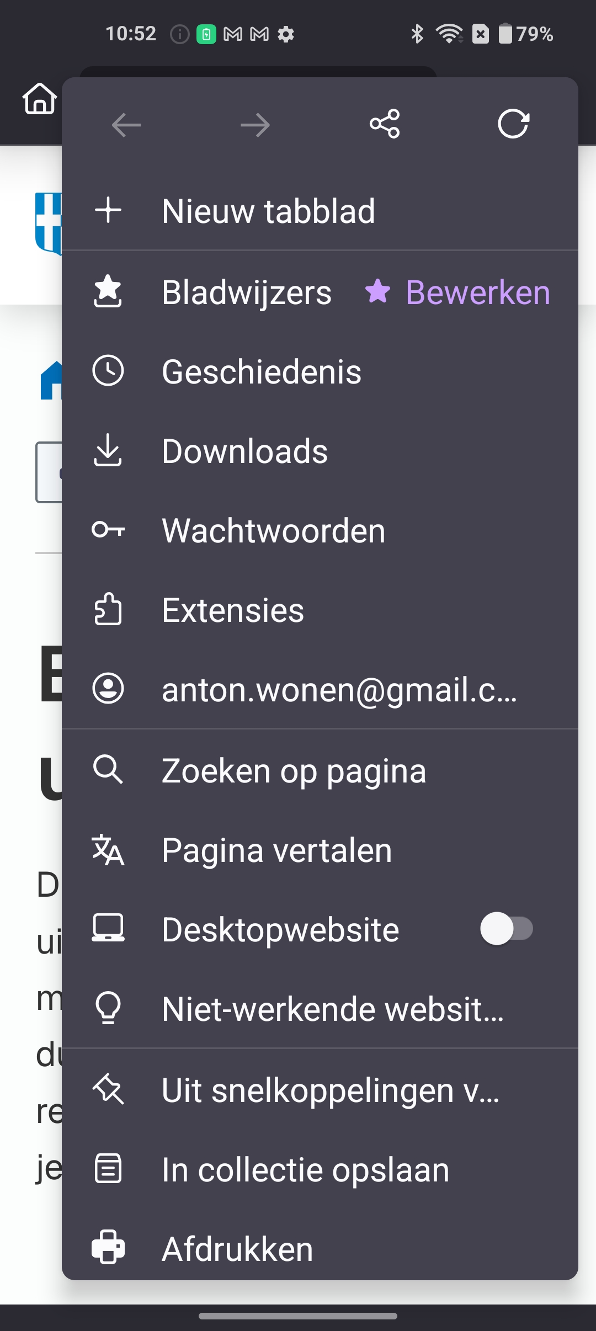Tap Uit snelkoppelingen verwijderen entry
Image resolution: width=596 pixels, height=1331 pixels.
click(330, 1090)
